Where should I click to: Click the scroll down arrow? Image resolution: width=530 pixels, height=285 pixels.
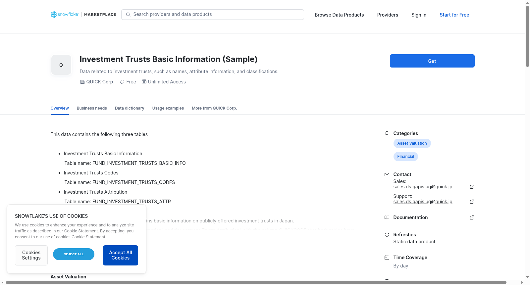[527, 277]
